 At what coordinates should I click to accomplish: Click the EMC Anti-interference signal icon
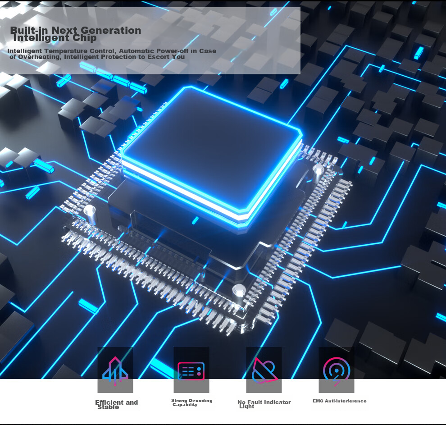pyautogui.click(x=337, y=371)
